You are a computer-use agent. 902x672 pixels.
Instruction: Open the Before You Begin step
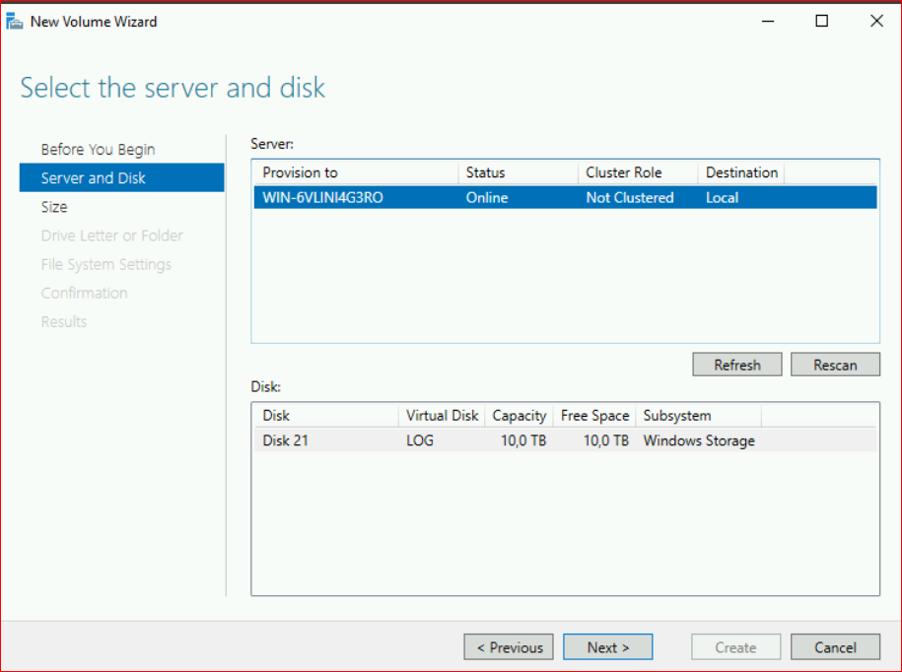click(98, 150)
